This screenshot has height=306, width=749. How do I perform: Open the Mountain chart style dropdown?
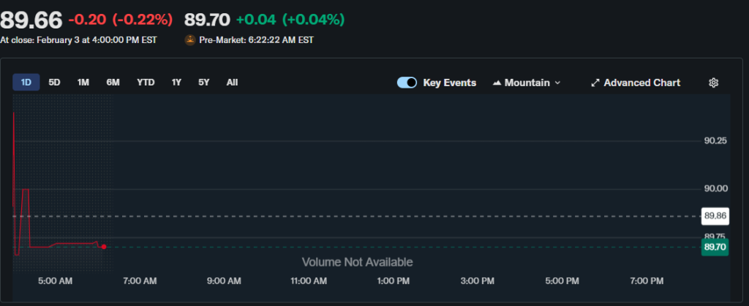point(527,83)
